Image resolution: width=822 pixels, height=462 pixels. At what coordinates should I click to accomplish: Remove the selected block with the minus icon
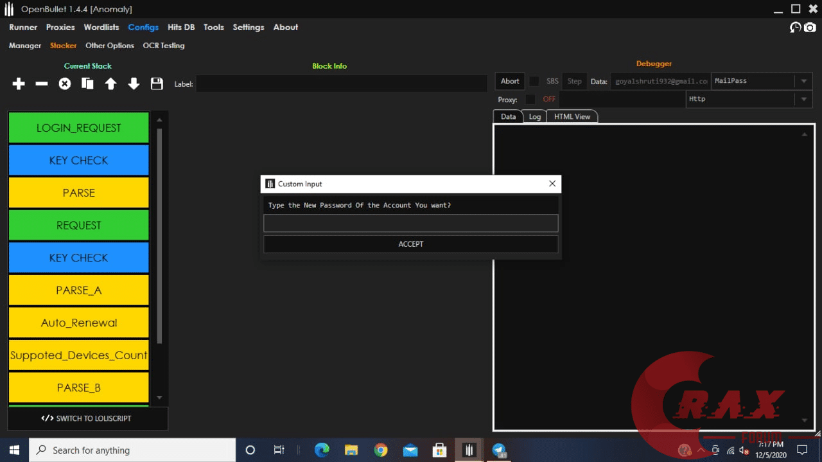click(42, 84)
